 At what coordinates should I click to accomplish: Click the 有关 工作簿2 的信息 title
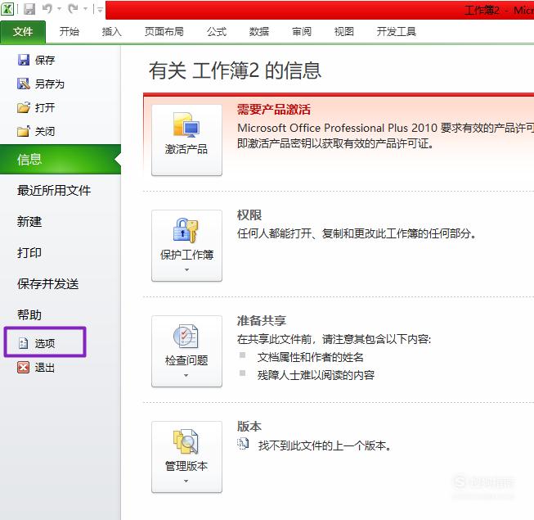click(x=235, y=70)
